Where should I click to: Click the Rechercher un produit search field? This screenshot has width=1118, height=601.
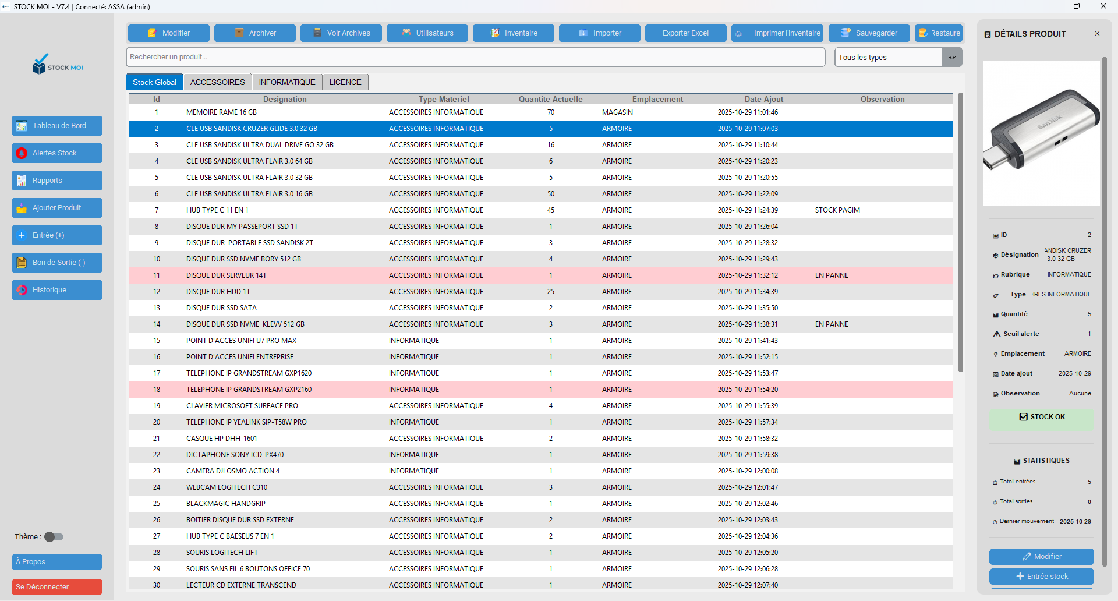pyautogui.click(x=475, y=57)
